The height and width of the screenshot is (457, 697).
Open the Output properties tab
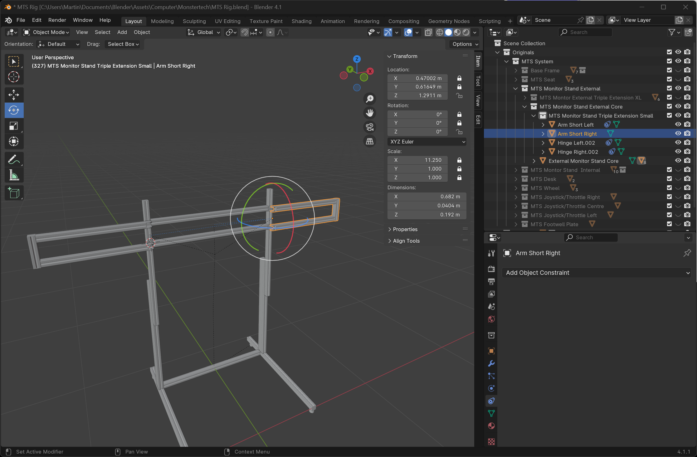coord(491,281)
